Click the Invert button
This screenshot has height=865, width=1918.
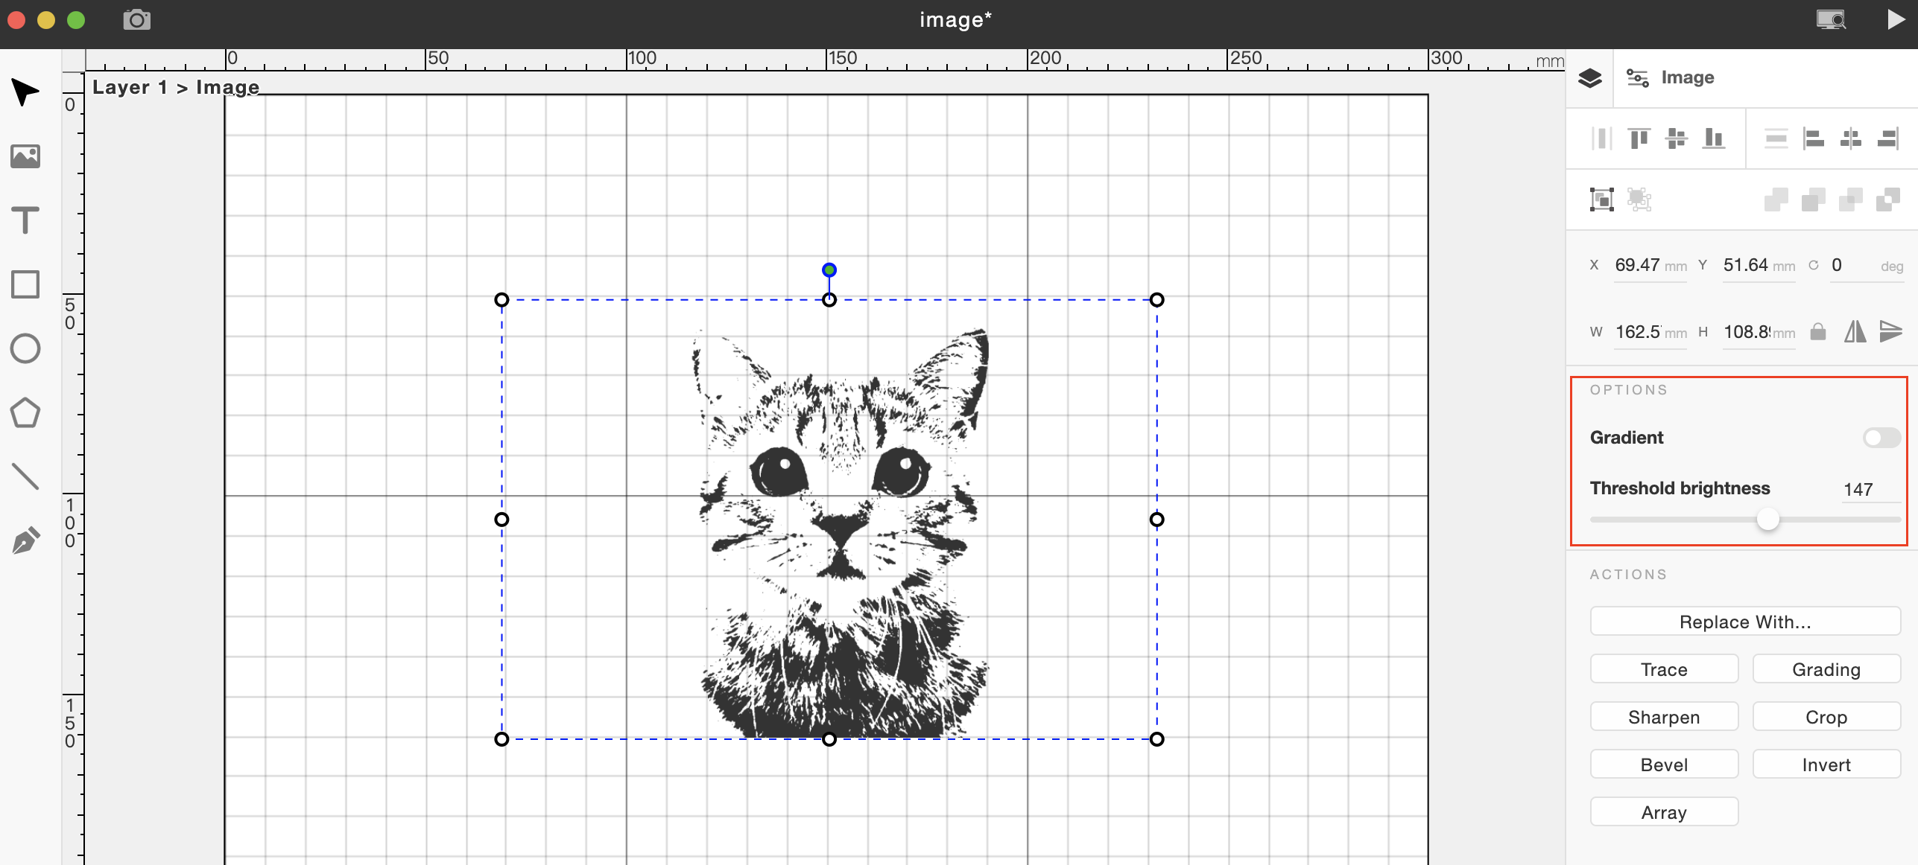pyautogui.click(x=1826, y=764)
